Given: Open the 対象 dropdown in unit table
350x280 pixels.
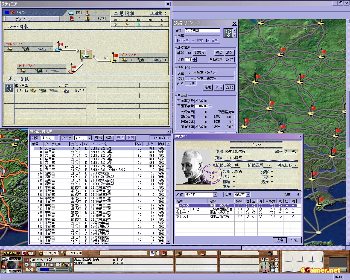Looking at the screenshot, I should pyautogui.click(x=56, y=138).
